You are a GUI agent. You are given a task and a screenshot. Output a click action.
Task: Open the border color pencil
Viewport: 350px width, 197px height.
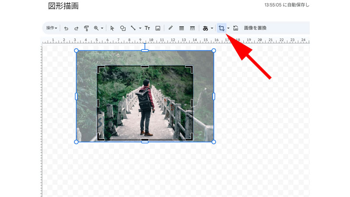[x=171, y=28]
